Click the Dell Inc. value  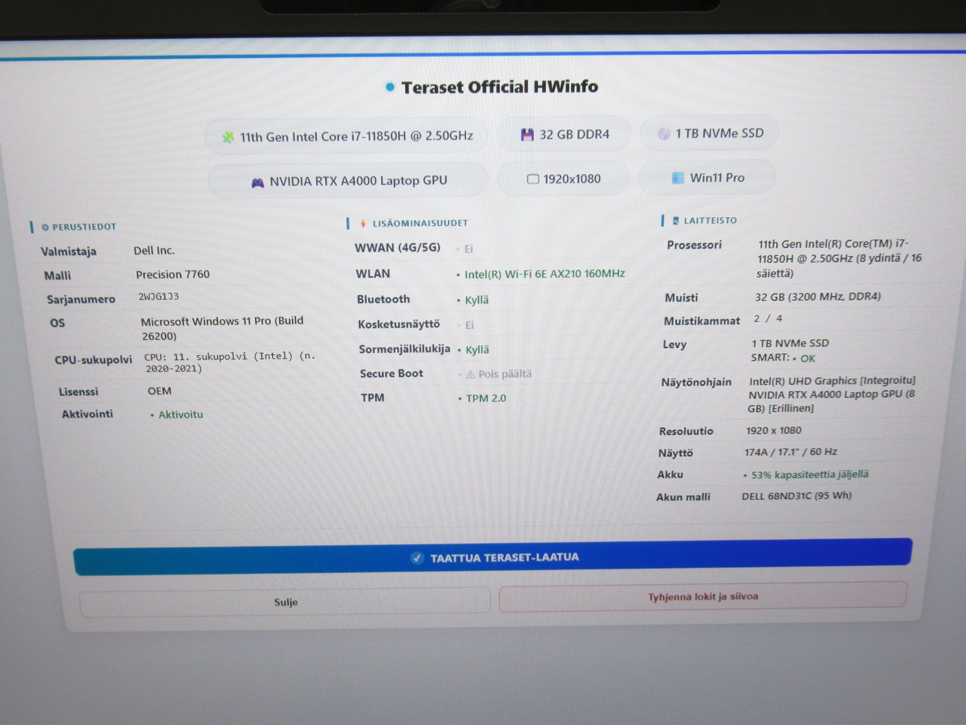(x=154, y=251)
